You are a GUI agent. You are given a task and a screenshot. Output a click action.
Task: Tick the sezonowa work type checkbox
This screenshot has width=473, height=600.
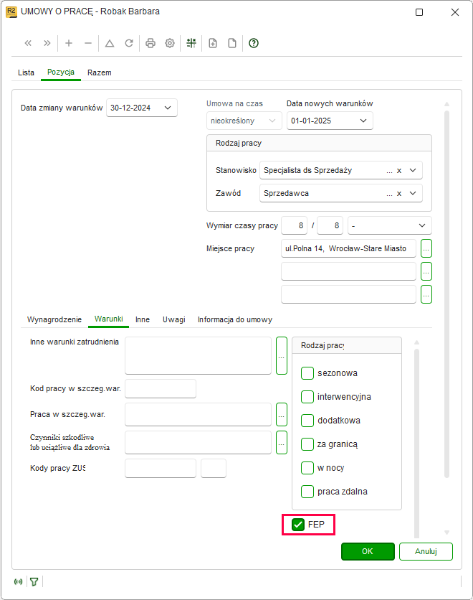click(307, 373)
